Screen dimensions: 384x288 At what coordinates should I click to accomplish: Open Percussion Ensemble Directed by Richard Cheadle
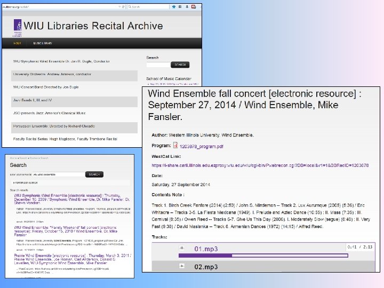coord(54,126)
